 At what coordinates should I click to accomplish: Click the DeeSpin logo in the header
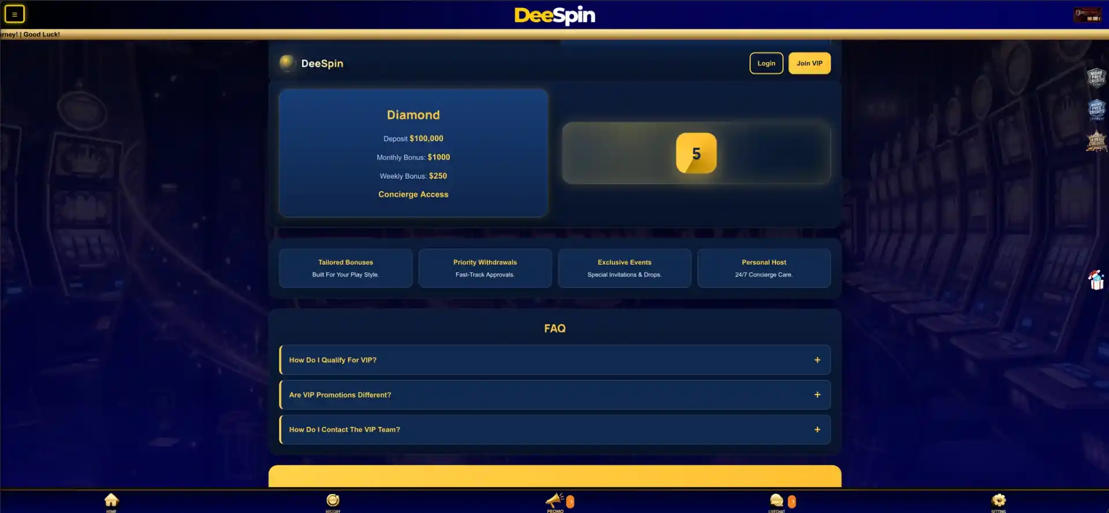coord(554,15)
